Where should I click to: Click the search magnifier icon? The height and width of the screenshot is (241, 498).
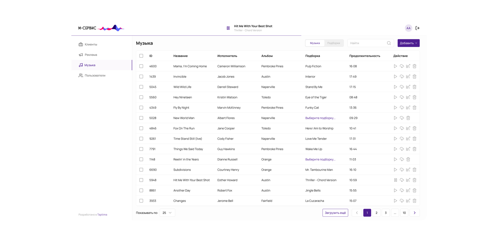pos(389,43)
